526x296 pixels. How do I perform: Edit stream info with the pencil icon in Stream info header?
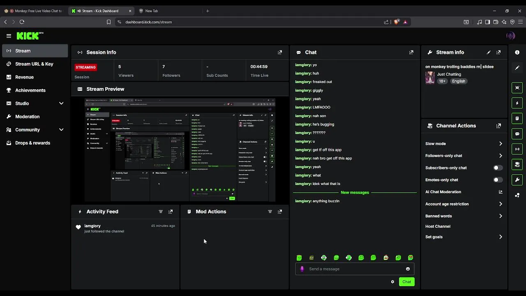pyautogui.click(x=489, y=52)
